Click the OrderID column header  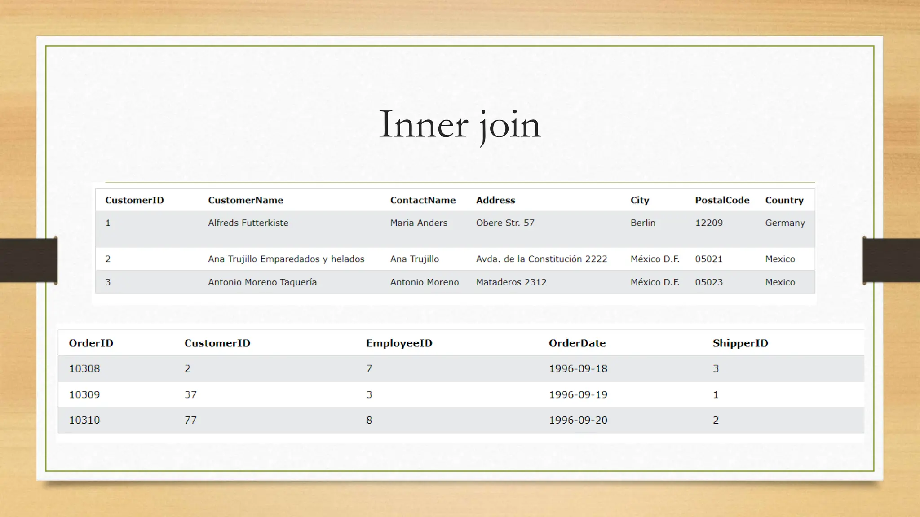(x=91, y=343)
